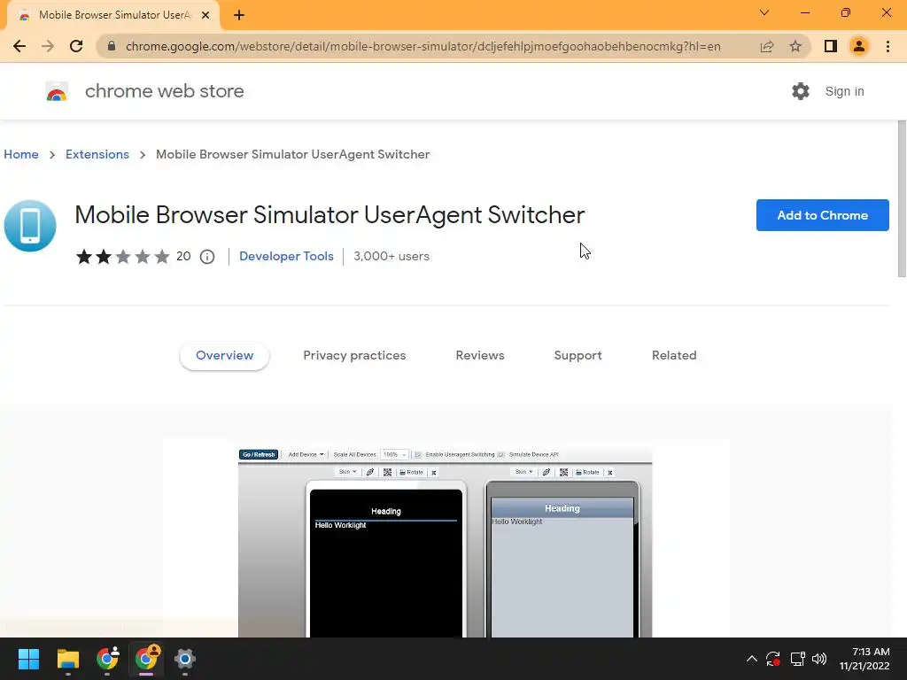Screen dimensions: 907x680
Task: Click the chrome web store title
Action: [164, 91]
